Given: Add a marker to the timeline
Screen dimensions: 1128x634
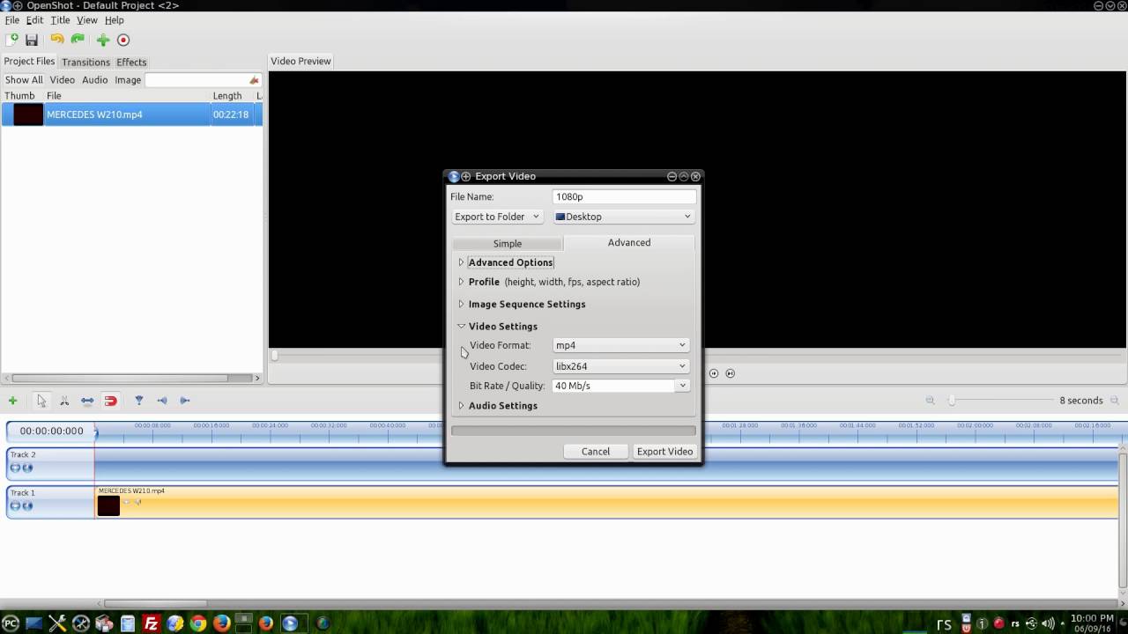Looking at the screenshot, I should pyautogui.click(x=139, y=401).
